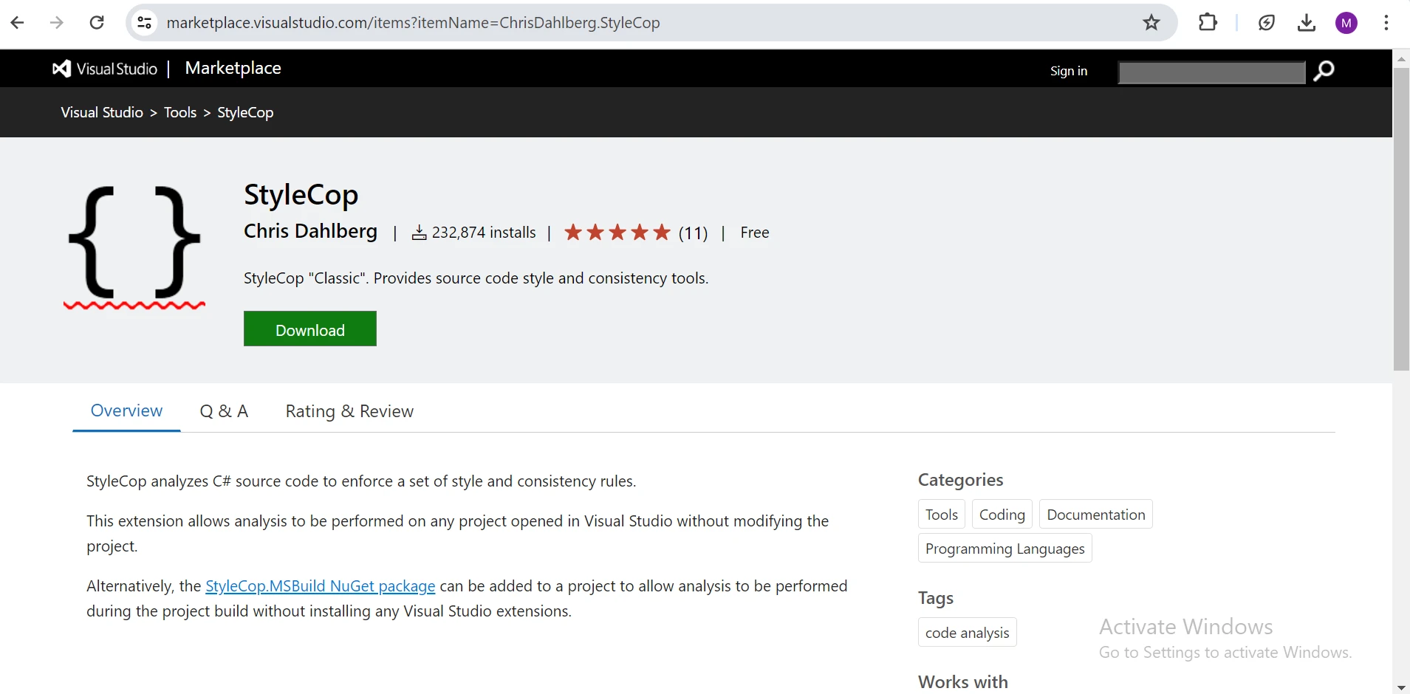
Task: Click the Categories heading
Action: click(960, 480)
